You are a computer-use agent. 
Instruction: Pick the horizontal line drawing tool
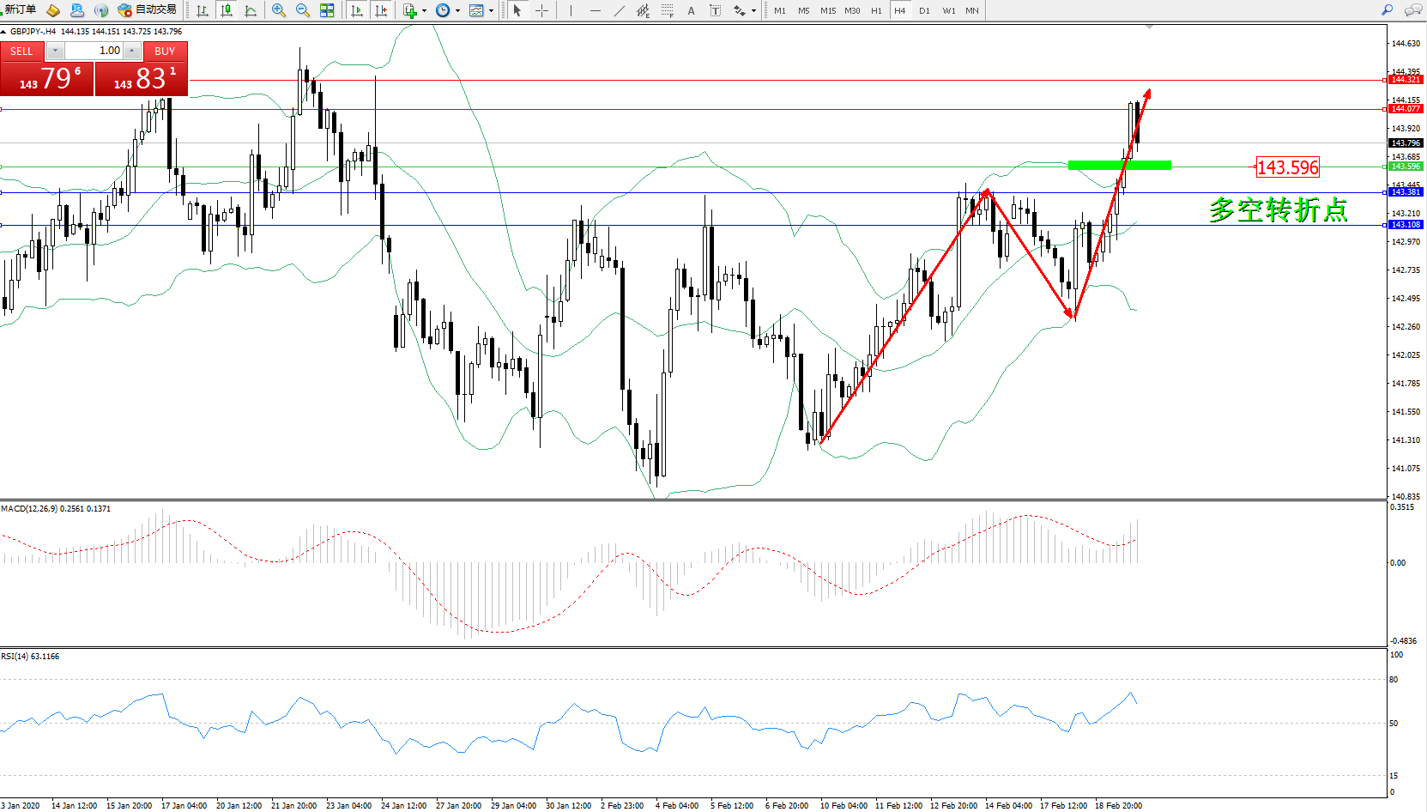click(595, 10)
